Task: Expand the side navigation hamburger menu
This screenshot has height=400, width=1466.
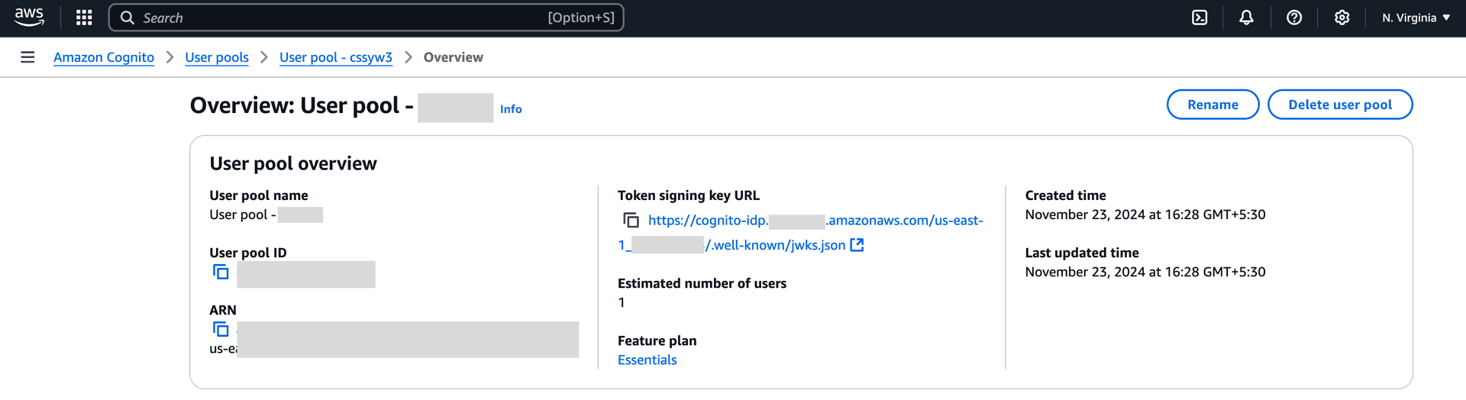Action: click(27, 57)
